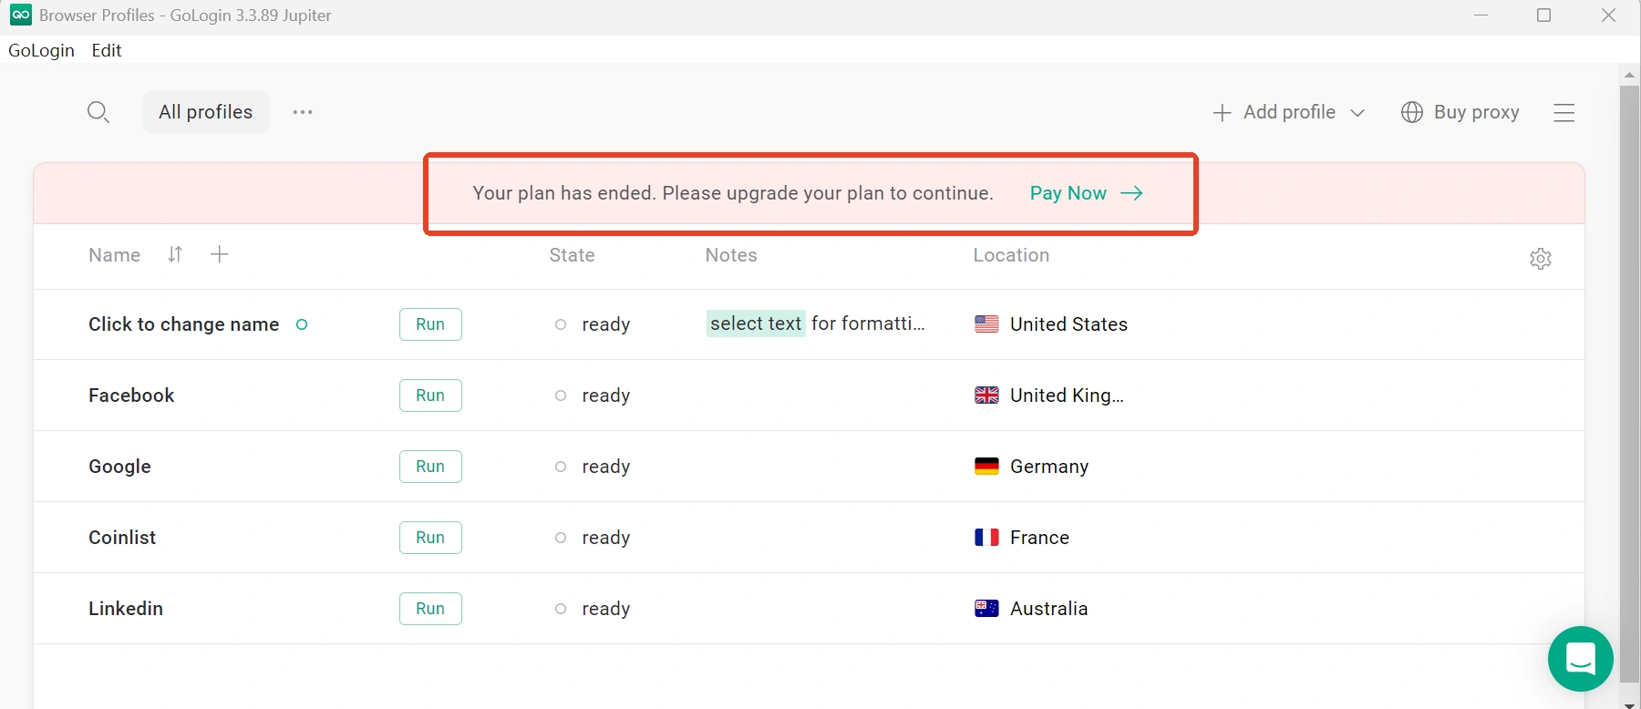
Task: Click the globe Buy proxy button
Action: (x=1460, y=112)
